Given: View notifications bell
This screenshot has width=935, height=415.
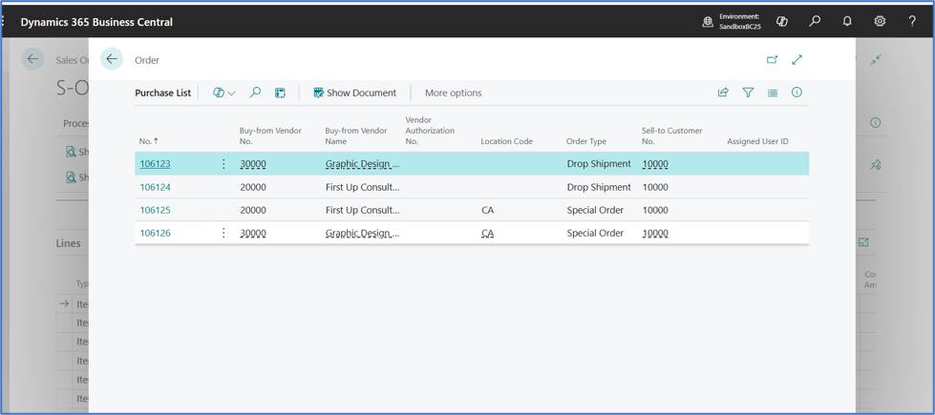Looking at the screenshot, I should [x=847, y=21].
